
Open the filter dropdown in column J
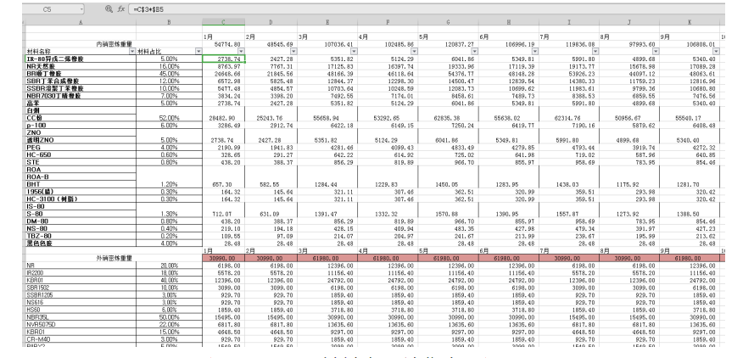[x=656, y=51]
